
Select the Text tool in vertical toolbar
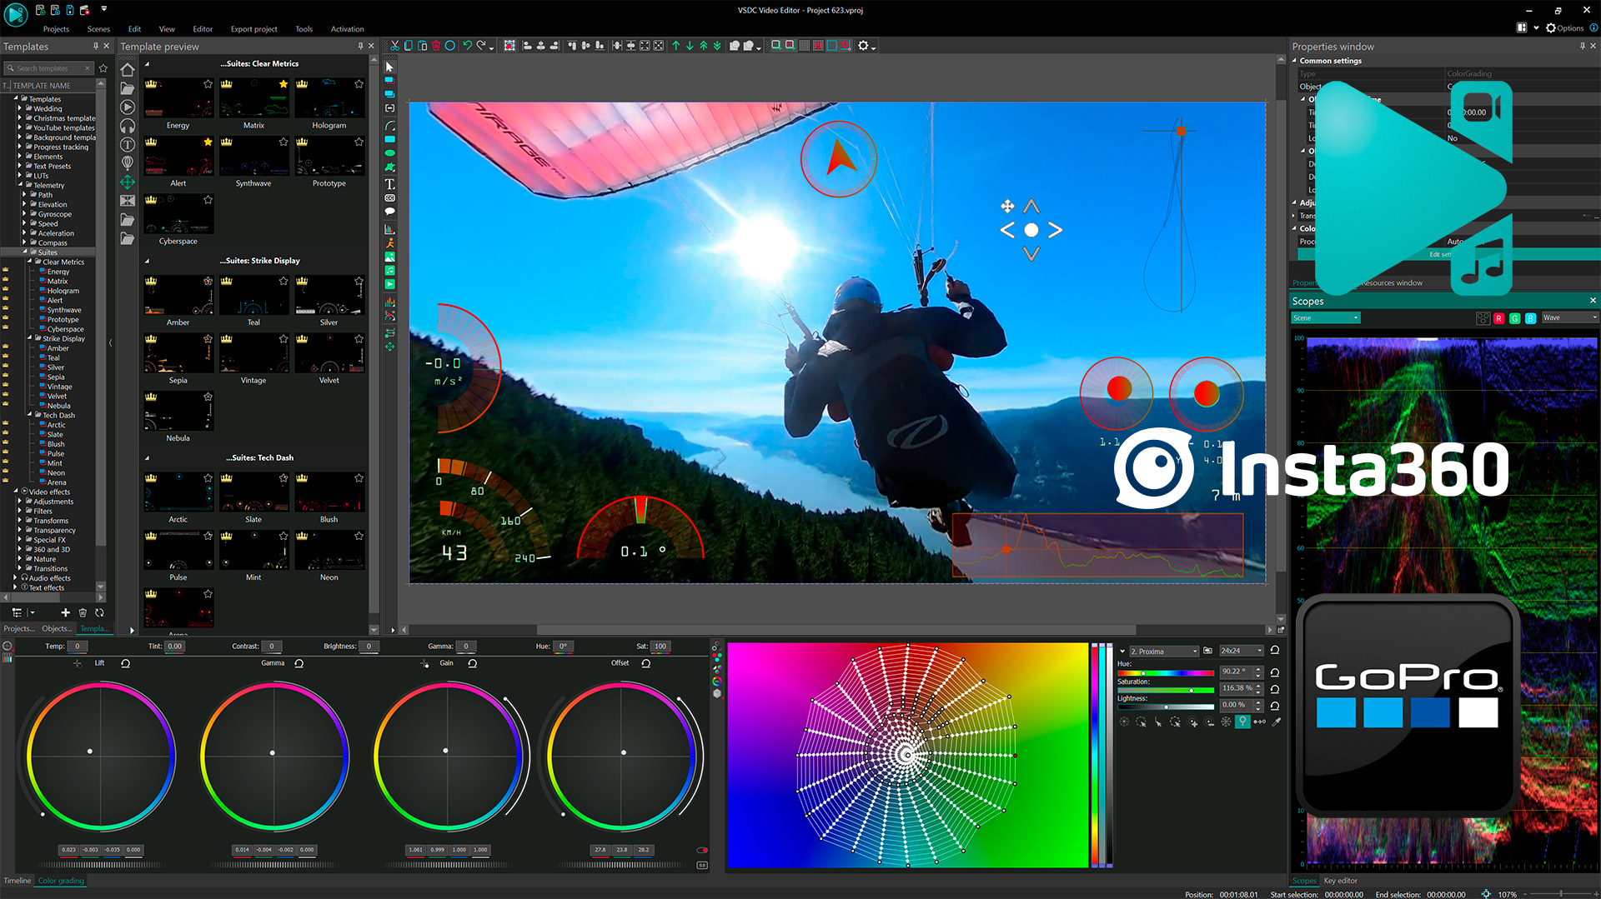point(389,184)
